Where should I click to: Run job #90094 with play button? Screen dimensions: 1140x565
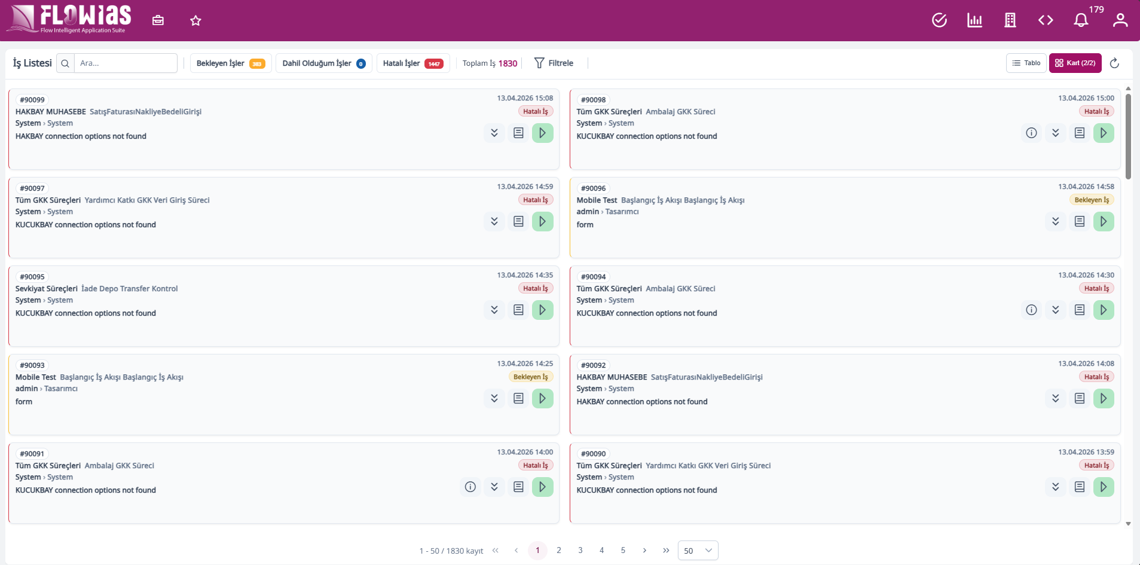tap(1104, 310)
